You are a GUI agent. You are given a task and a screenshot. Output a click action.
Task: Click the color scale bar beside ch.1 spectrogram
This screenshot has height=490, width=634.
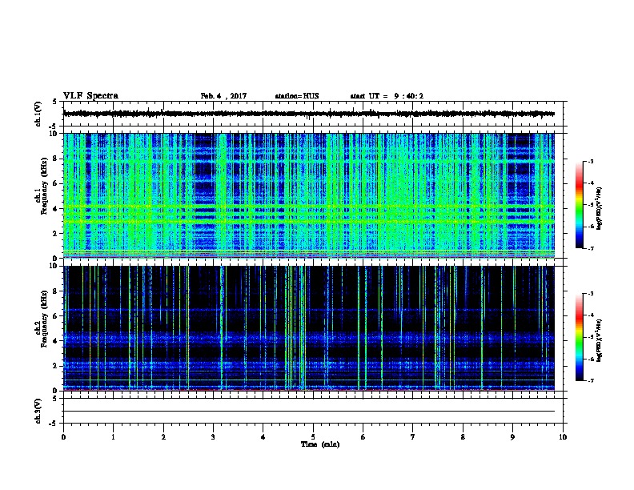coord(580,205)
